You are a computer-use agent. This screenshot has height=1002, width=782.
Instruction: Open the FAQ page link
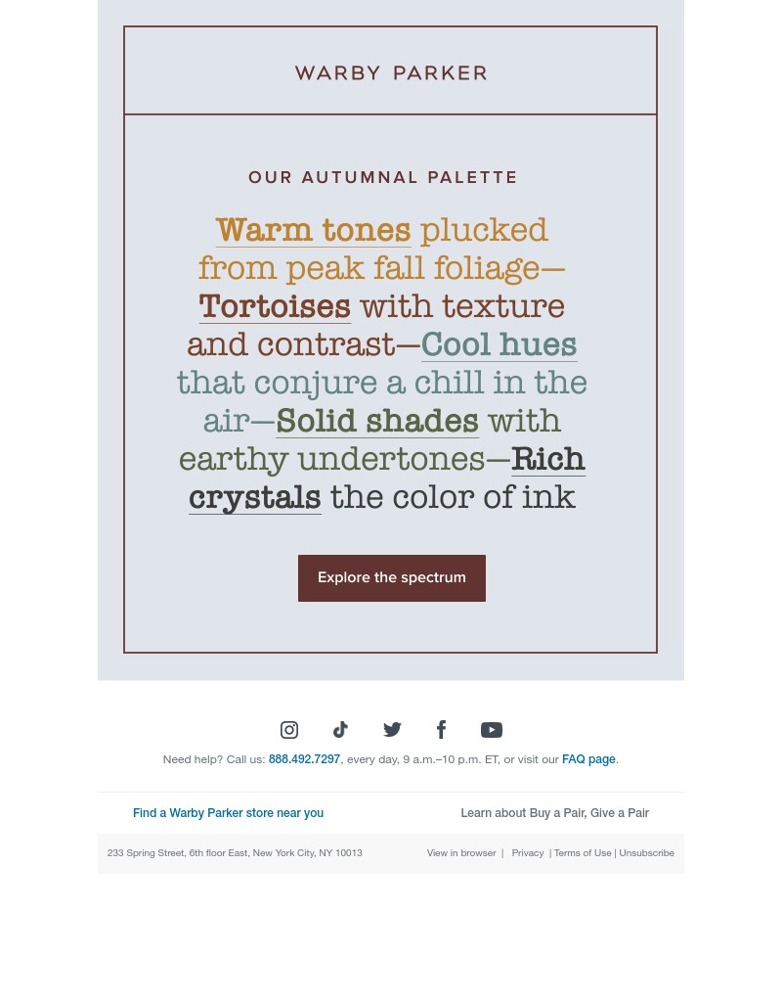click(x=588, y=759)
